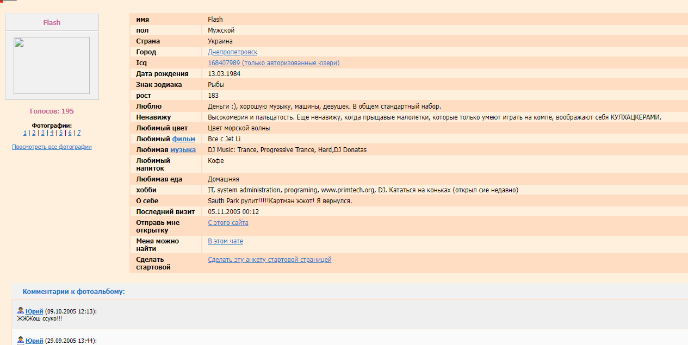Open photo number 3
688x345 pixels.
pyautogui.click(x=42, y=133)
